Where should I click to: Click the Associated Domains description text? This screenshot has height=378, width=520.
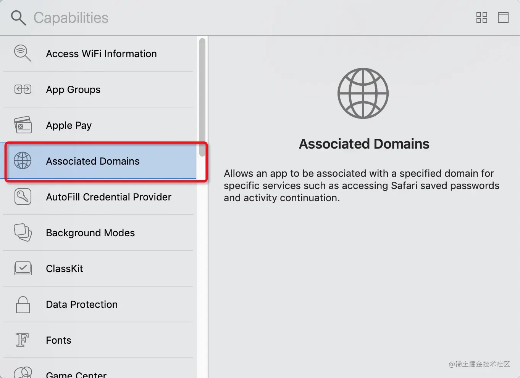[362, 186]
